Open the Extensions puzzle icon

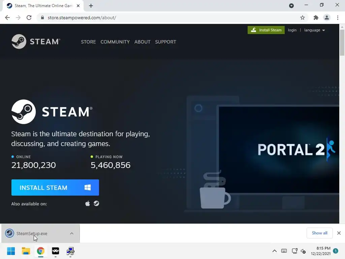click(x=316, y=18)
